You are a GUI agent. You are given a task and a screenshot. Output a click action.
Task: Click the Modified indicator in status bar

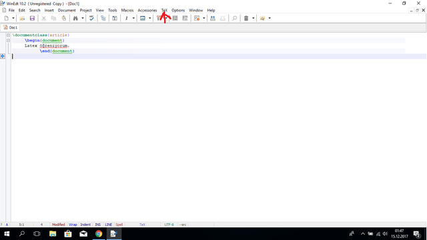[x=58, y=225]
